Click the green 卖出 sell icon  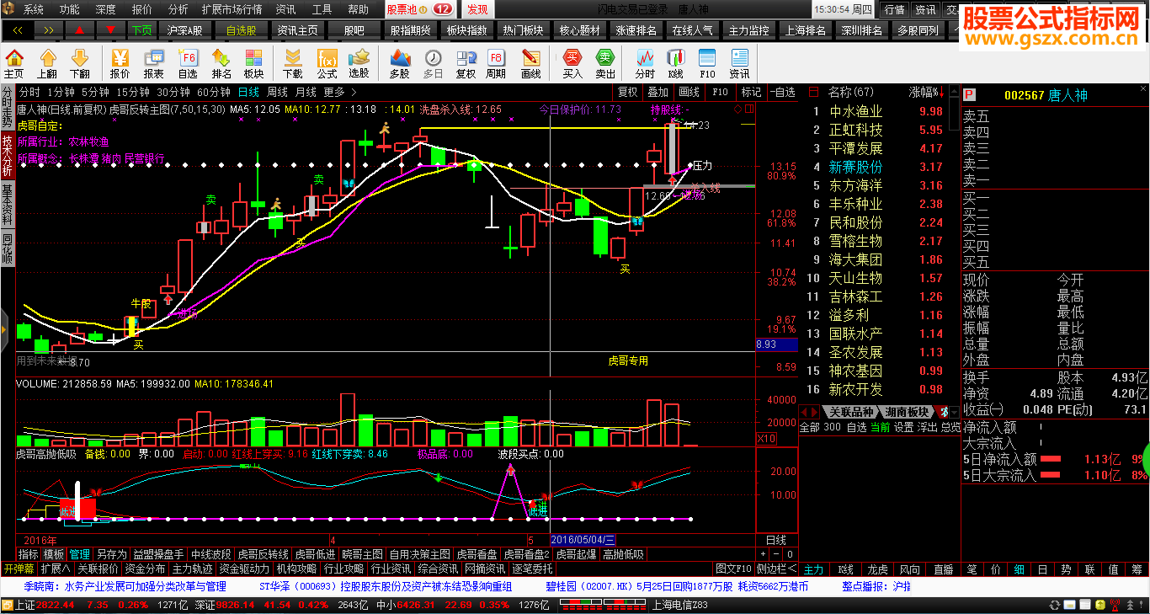pos(605,63)
